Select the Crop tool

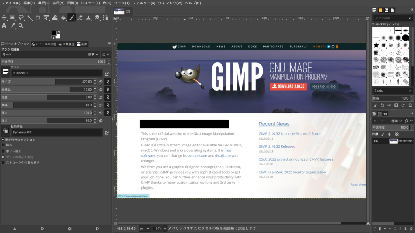coord(38,18)
